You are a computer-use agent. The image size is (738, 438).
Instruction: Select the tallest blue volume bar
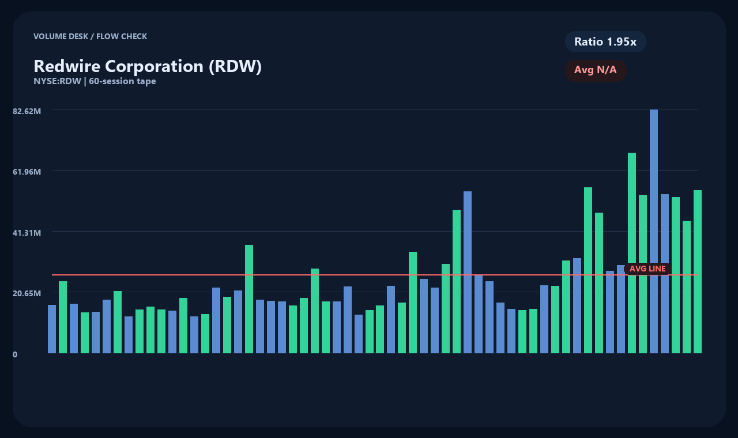(x=654, y=231)
